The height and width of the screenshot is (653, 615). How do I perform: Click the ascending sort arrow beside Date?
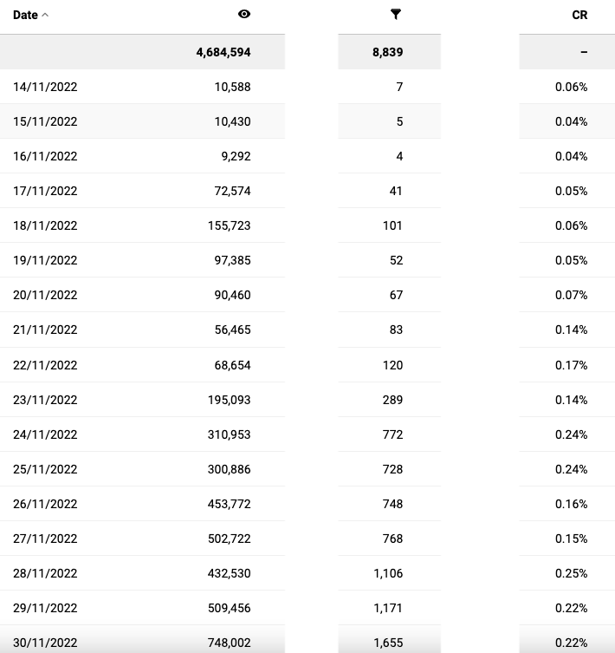tap(45, 15)
